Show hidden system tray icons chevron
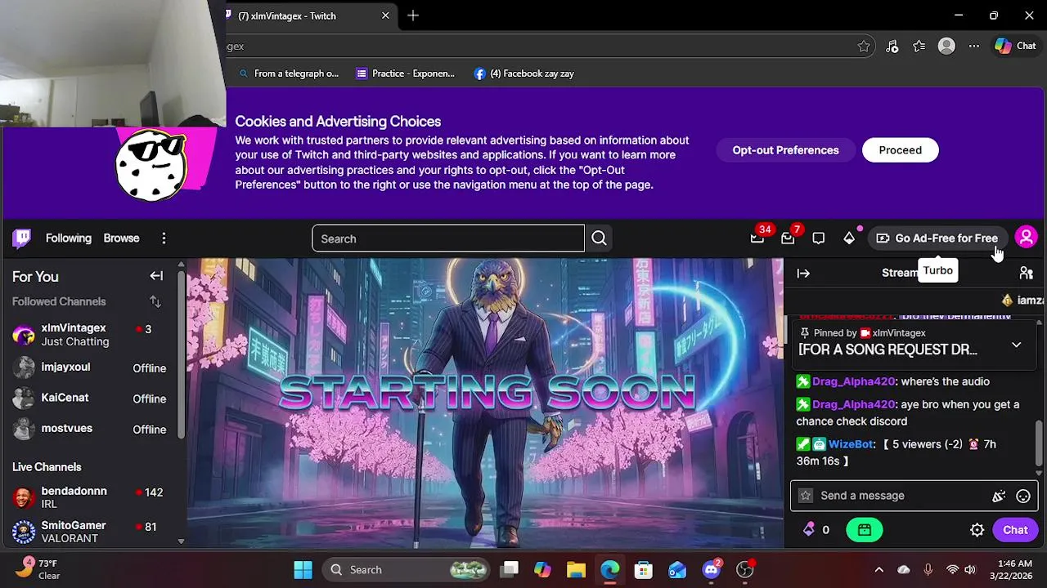The height and width of the screenshot is (588, 1047). tap(878, 570)
